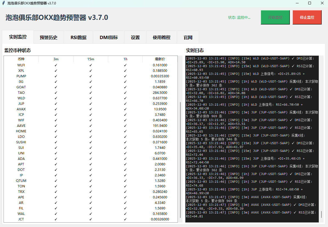Select the AVAX coin row
This screenshot has height=227, width=328.
[21, 109]
